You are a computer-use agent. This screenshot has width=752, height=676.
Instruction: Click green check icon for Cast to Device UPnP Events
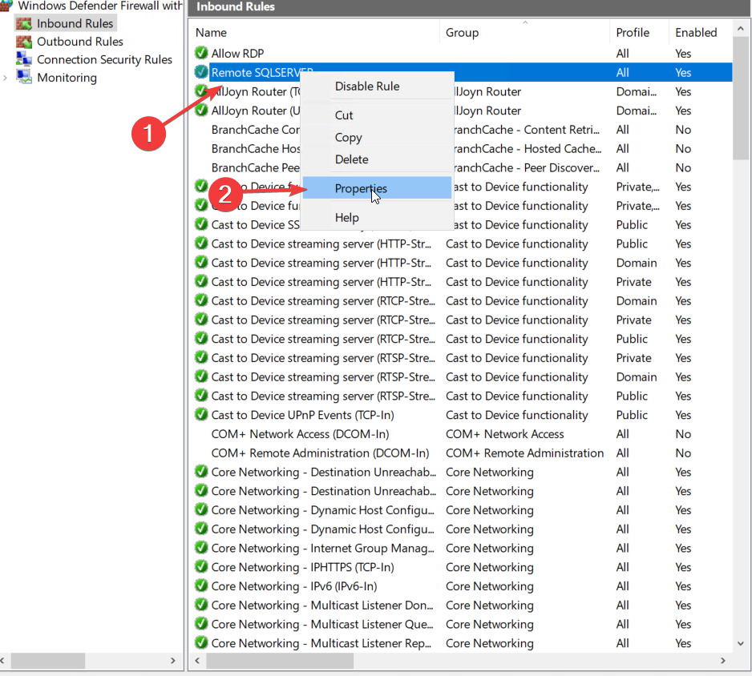201,414
